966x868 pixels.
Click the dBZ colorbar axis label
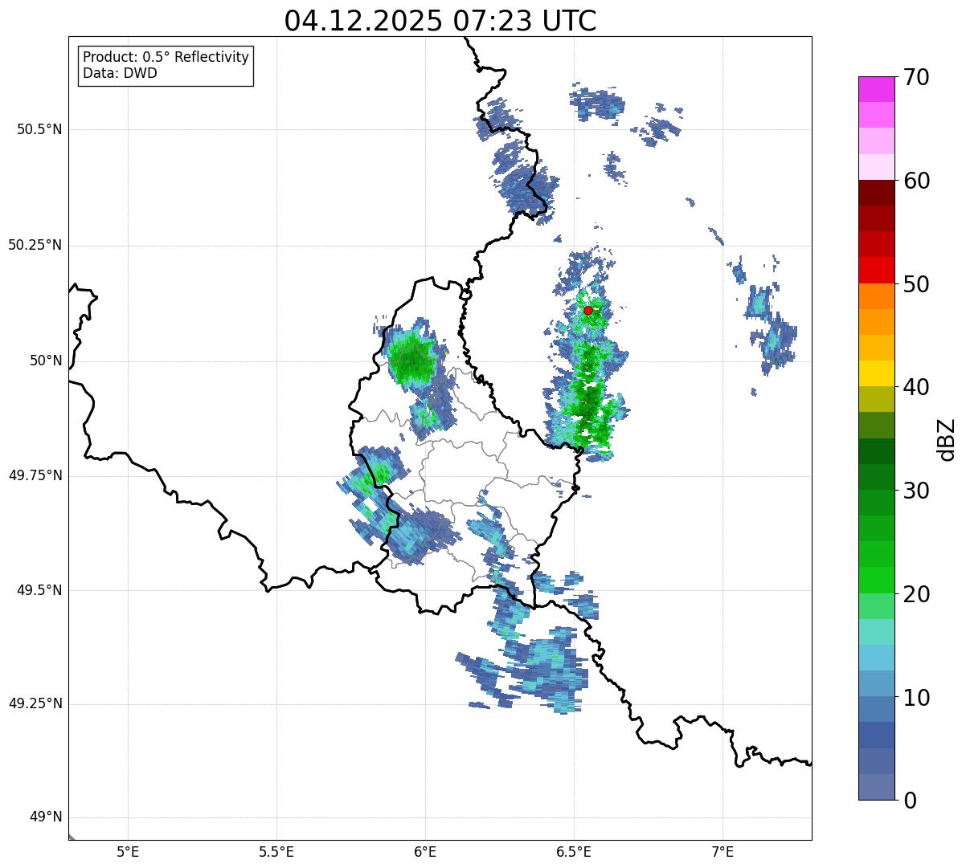point(947,439)
